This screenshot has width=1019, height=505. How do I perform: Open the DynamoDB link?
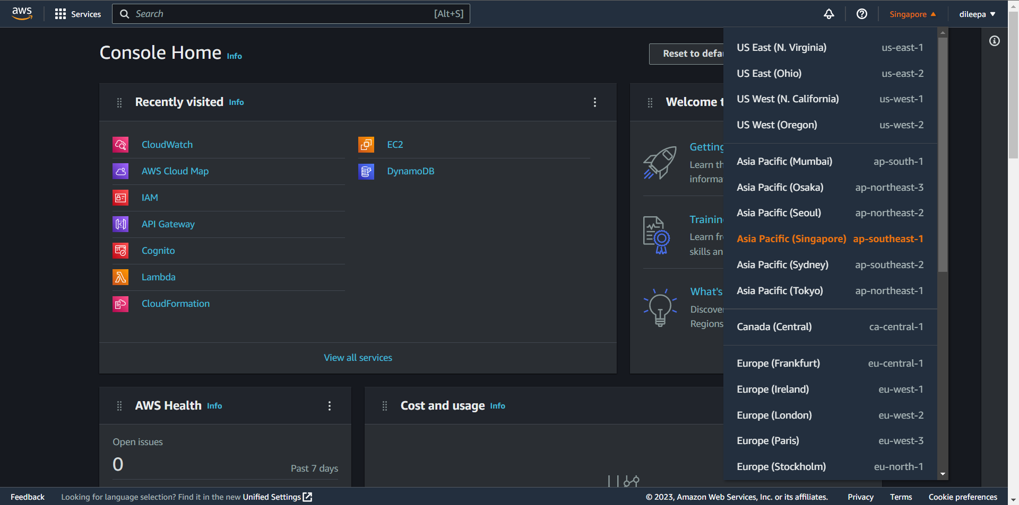tap(411, 171)
